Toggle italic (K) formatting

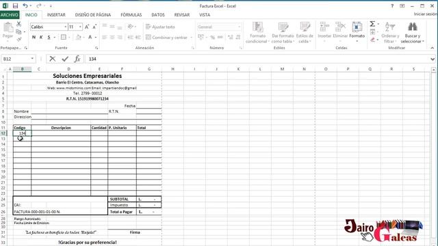pyautogui.click(x=41, y=37)
